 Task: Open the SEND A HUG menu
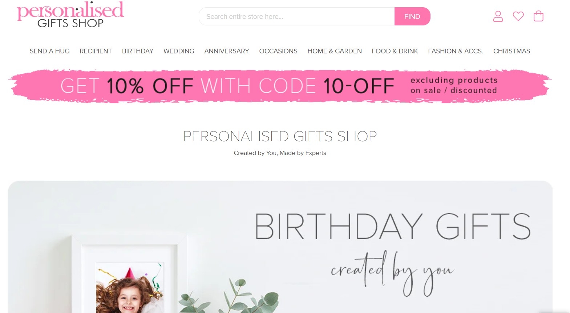(49, 51)
